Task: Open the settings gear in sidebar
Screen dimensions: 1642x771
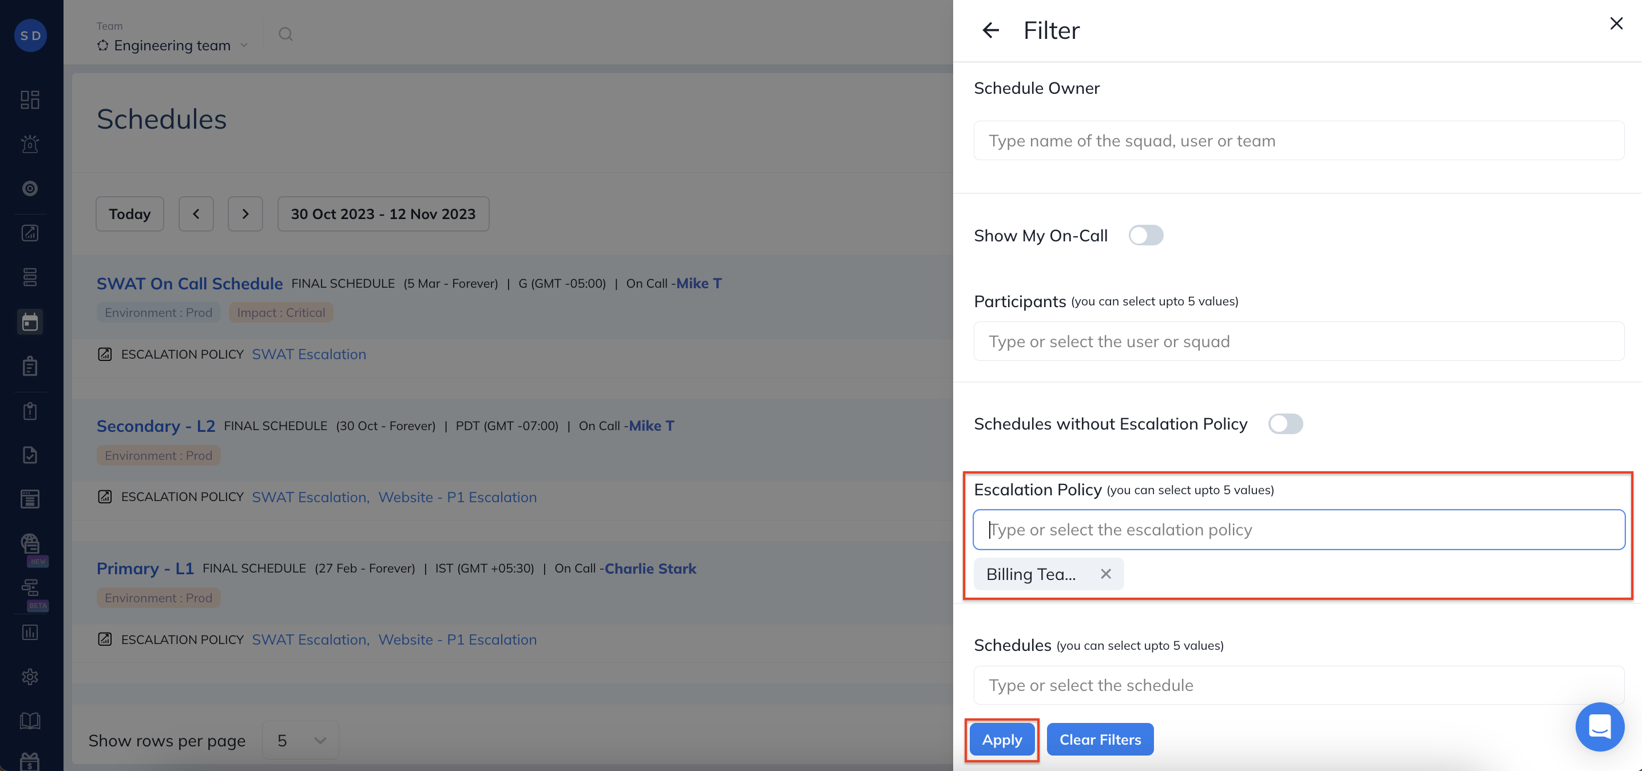Action: 30,676
